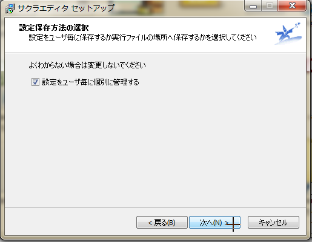Image resolution: width=312 pixels, height=242 pixels.
Task: Click the hint text よくわからない場合は変更しないでください
Action: tap(87, 65)
